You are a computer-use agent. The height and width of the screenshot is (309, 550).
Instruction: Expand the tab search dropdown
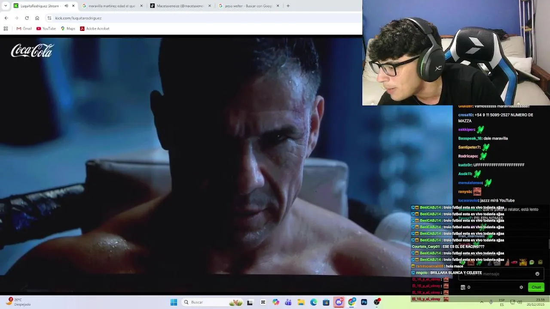[x=6, y=6]
